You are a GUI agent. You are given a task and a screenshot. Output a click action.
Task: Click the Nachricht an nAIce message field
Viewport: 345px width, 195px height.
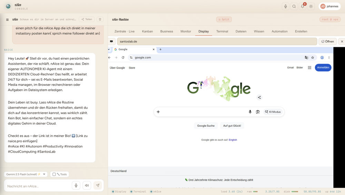coord(38,186)
